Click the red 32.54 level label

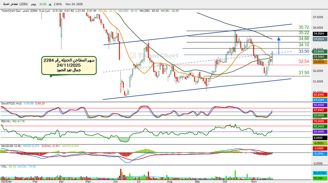pyautogui.click(x=304, y=61)
